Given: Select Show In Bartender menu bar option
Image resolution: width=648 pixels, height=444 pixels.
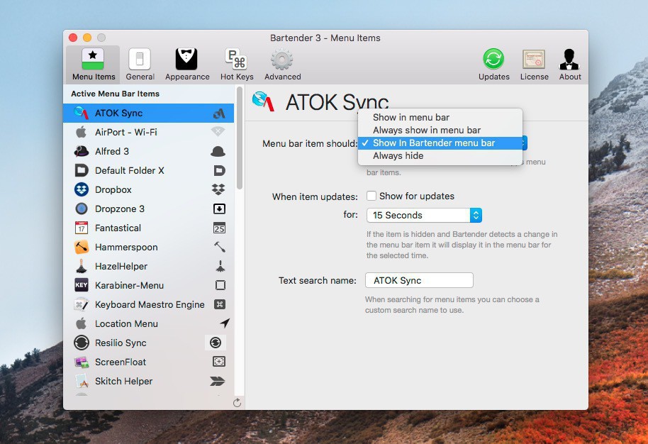Looking at the screenshot, I should 433,143.
